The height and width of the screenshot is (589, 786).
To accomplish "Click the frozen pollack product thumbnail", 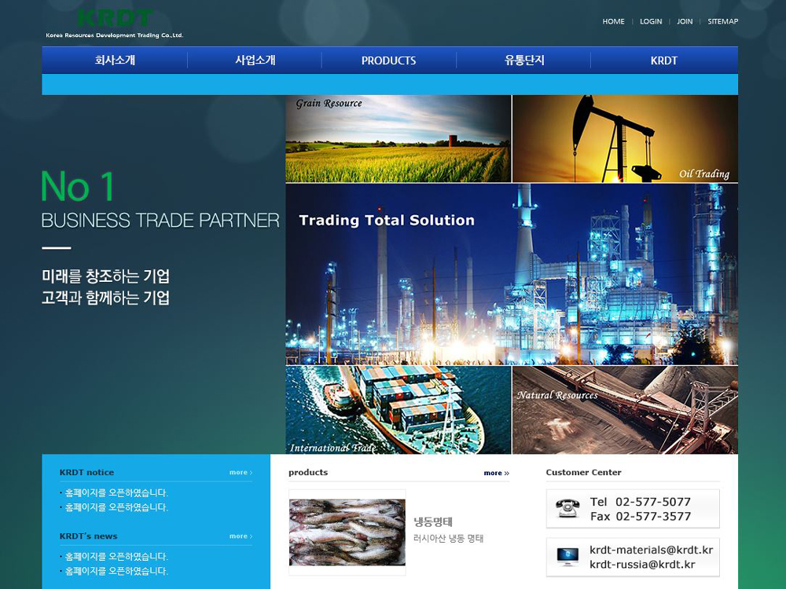I will 347,532.
